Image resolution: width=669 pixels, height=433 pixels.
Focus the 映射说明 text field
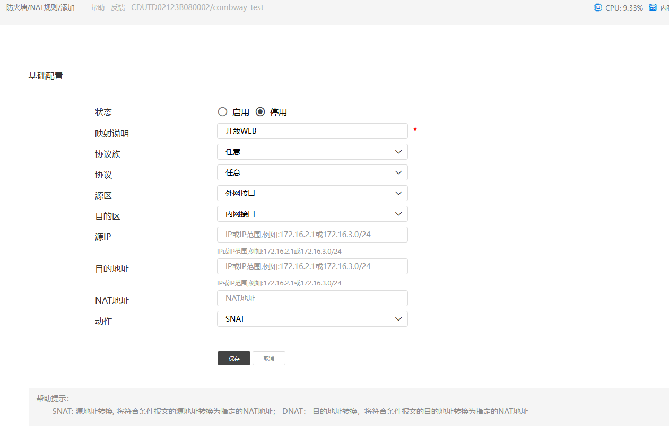click(x=312, y=131)
